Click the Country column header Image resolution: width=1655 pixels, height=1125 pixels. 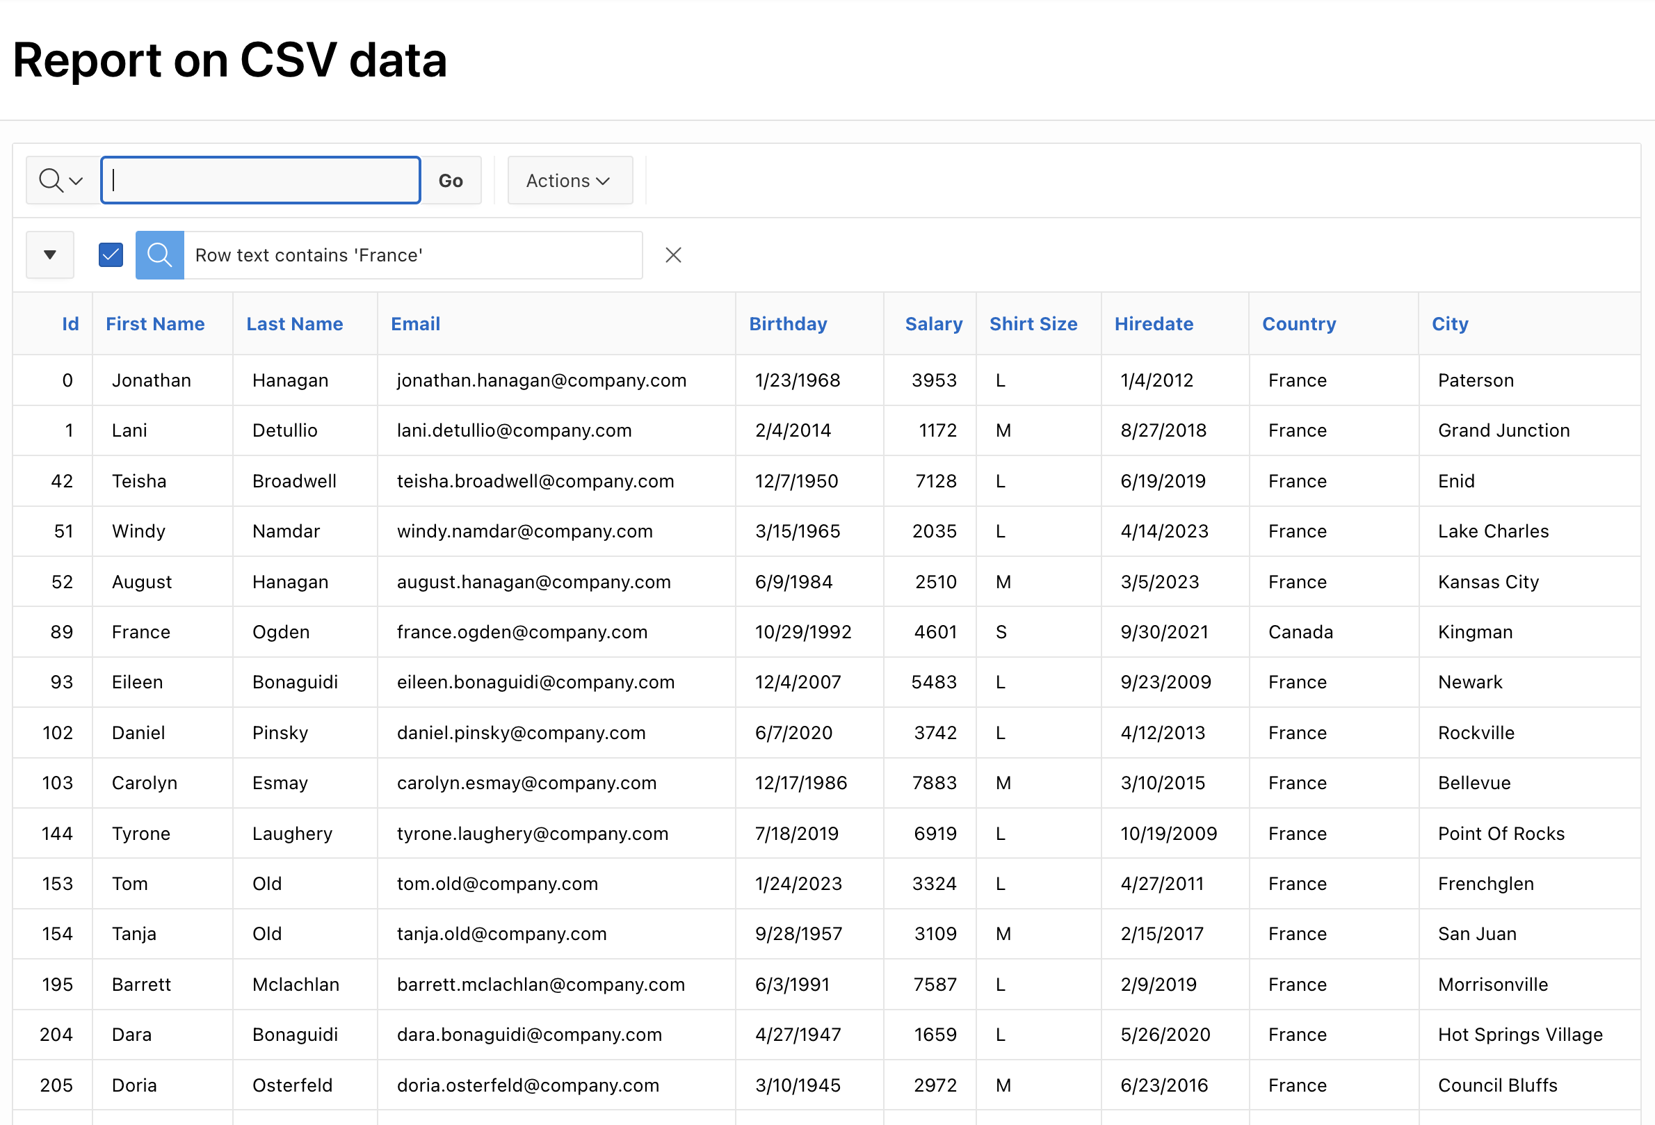(1298, 324)
